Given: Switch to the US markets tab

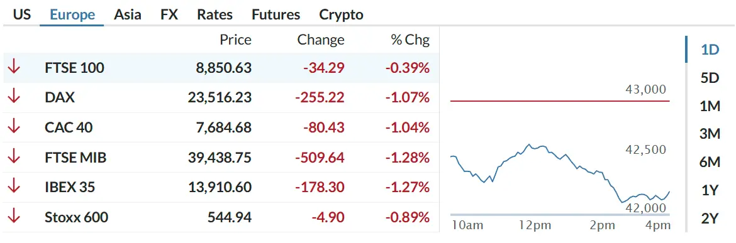Looking at the screenshot, I should tap(21, 14).
